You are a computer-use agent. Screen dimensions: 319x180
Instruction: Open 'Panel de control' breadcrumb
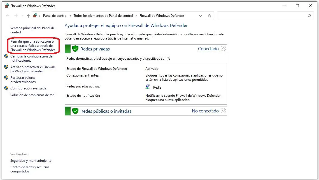tap(55, 16)
